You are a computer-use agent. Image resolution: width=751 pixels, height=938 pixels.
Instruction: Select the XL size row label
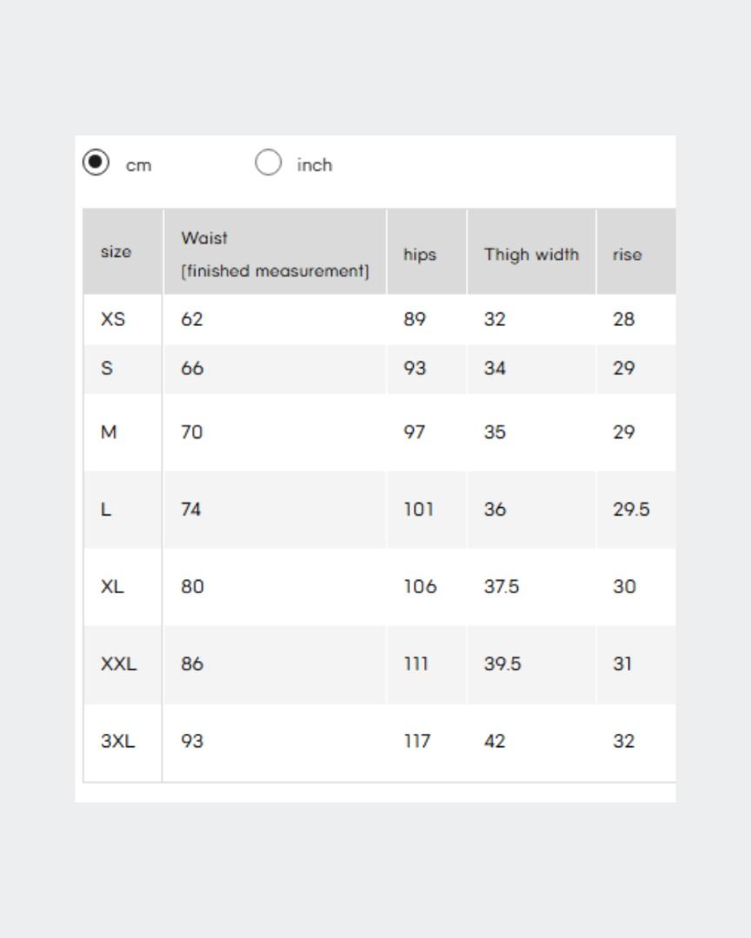coord(112,586)
